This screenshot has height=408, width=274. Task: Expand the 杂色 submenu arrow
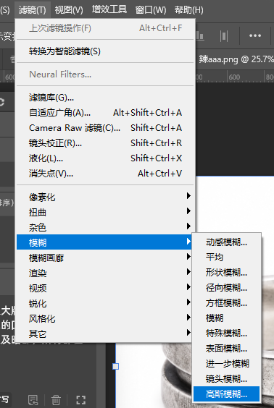[188, 226]
